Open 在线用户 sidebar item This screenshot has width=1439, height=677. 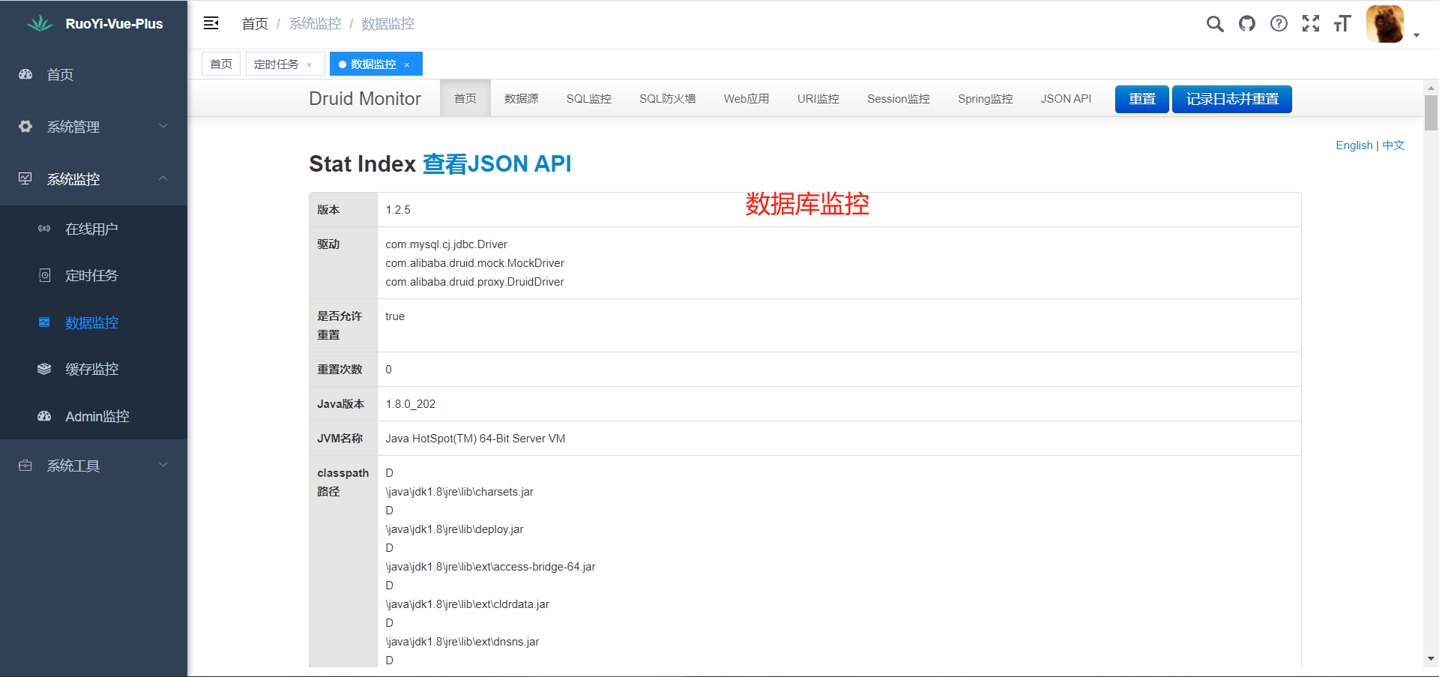[x=94, y=229]
